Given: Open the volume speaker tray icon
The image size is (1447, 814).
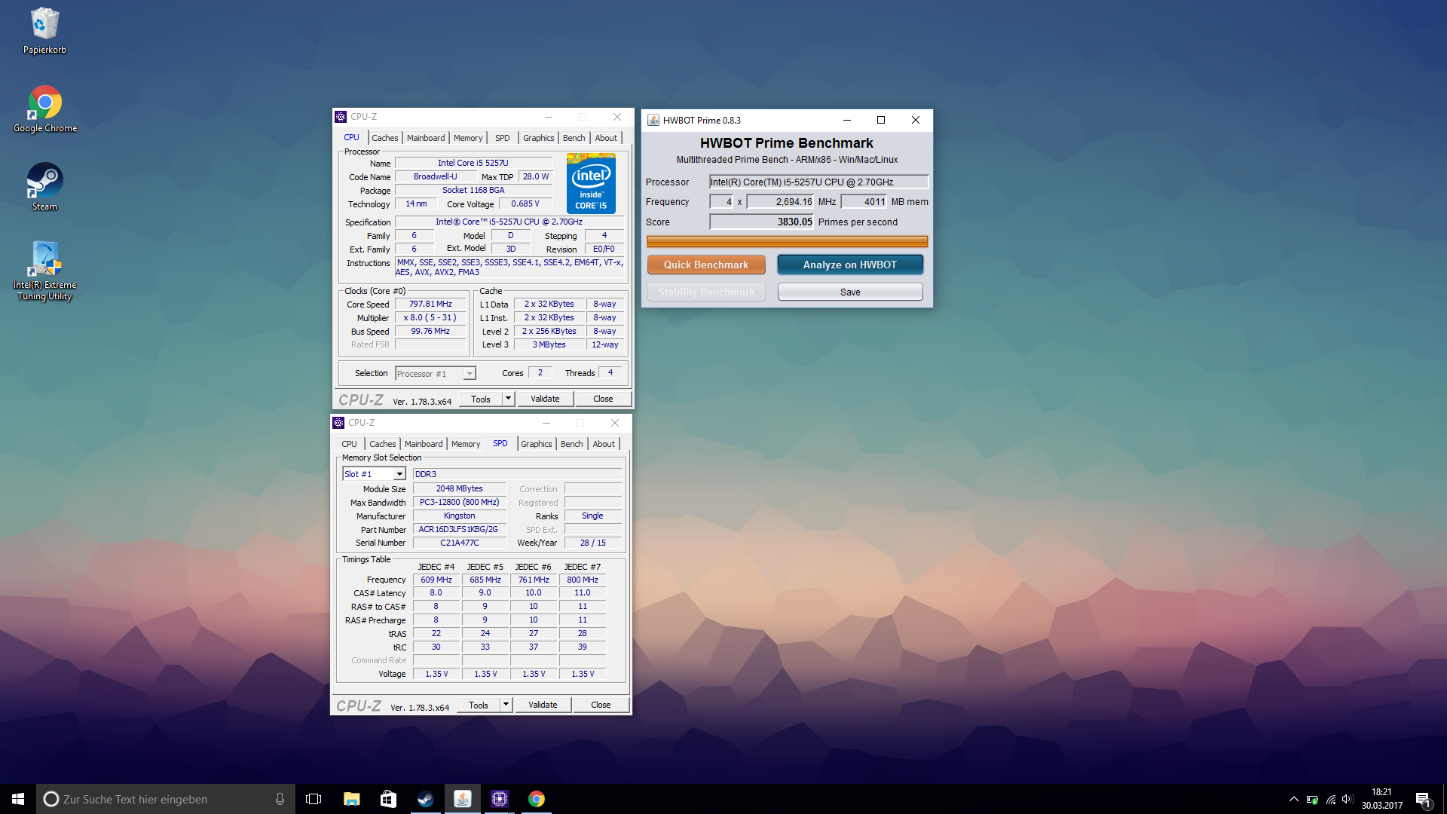Looking at the screenshot, I should (1348, 799).
